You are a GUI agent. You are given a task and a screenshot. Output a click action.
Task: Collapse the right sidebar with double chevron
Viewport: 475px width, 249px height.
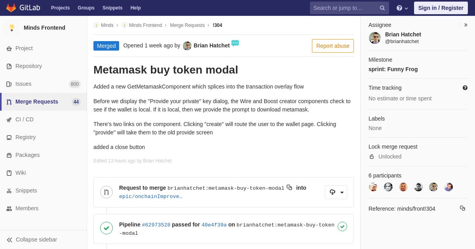click(x=465, y=25)
